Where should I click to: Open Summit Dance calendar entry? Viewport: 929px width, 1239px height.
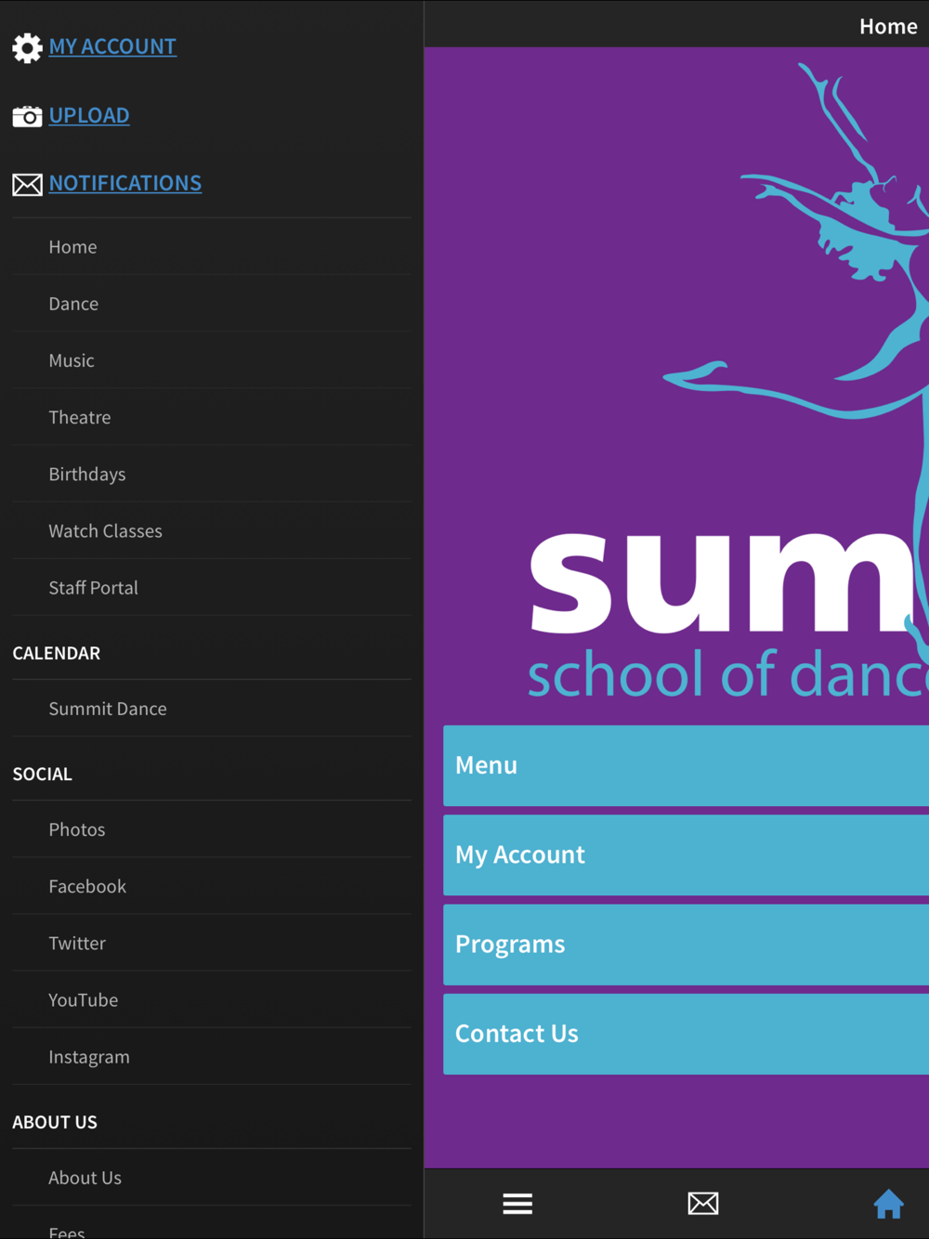point(212,709)
